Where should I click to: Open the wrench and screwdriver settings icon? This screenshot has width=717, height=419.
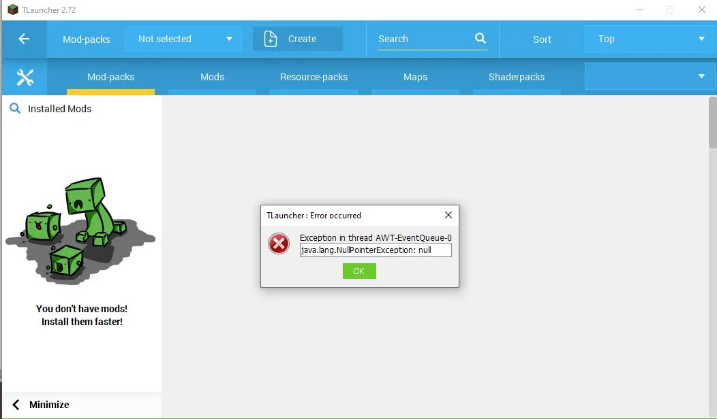click(x=25, y=77)
